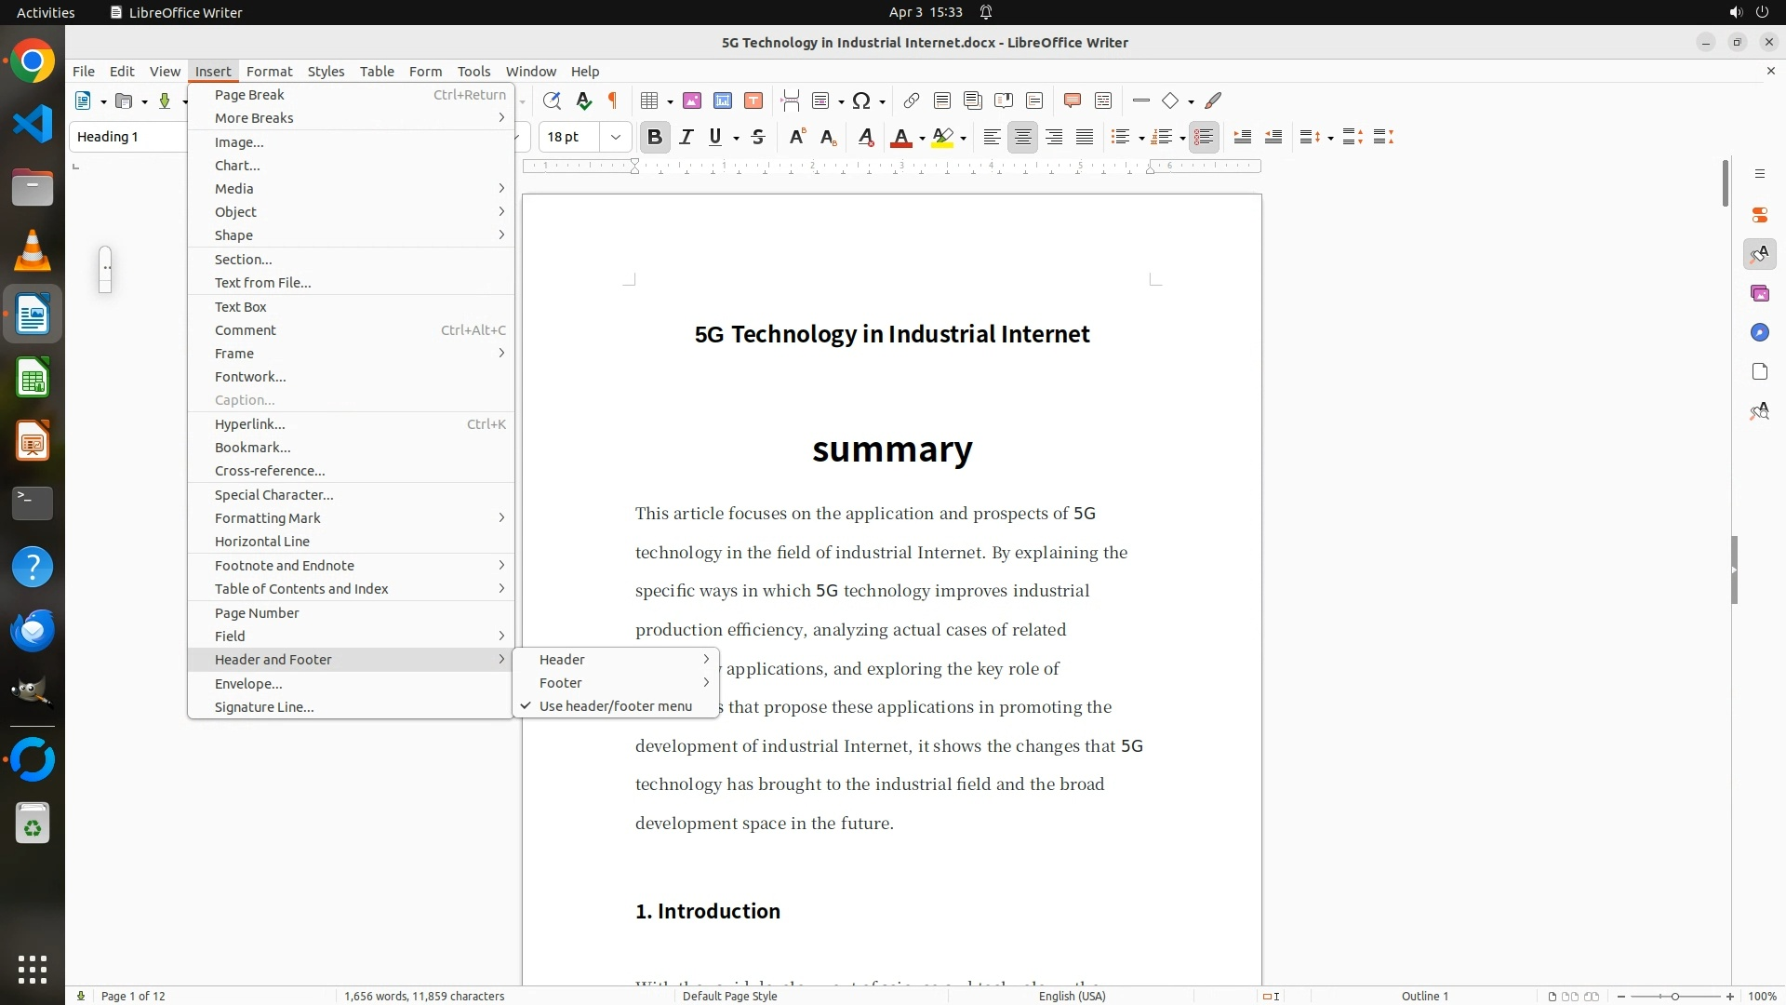Image resolution: width=1786 pixels, height=1005 pixels.
Task: Click Default Page Style in status bar
Action: (x=729, y=996)
